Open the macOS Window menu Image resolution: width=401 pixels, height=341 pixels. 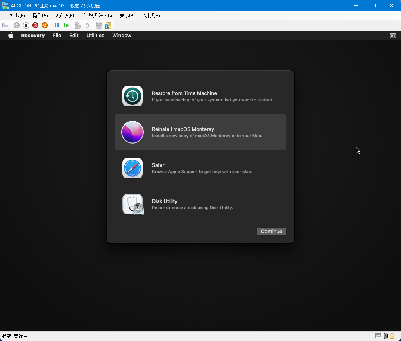coord(122,36)
